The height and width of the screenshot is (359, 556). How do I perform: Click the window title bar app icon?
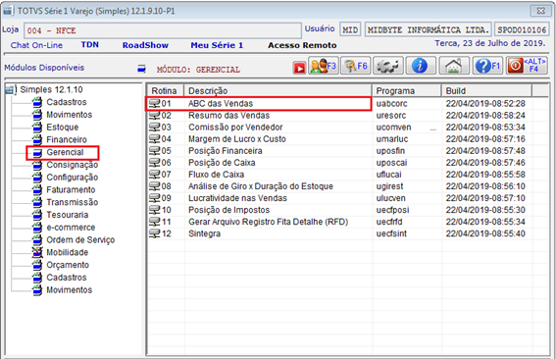click(8, 11)
